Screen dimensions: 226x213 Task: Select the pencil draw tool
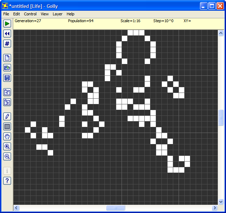click(x=7, y=117)
